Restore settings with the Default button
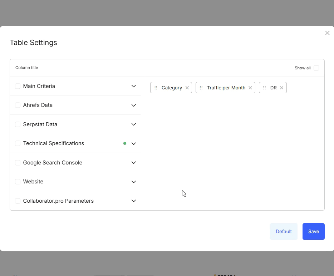 [284, 231]
